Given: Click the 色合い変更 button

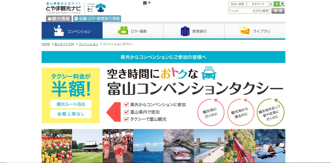Looking at the screenshot, I should pyautogui.click(x=237, y=4).
